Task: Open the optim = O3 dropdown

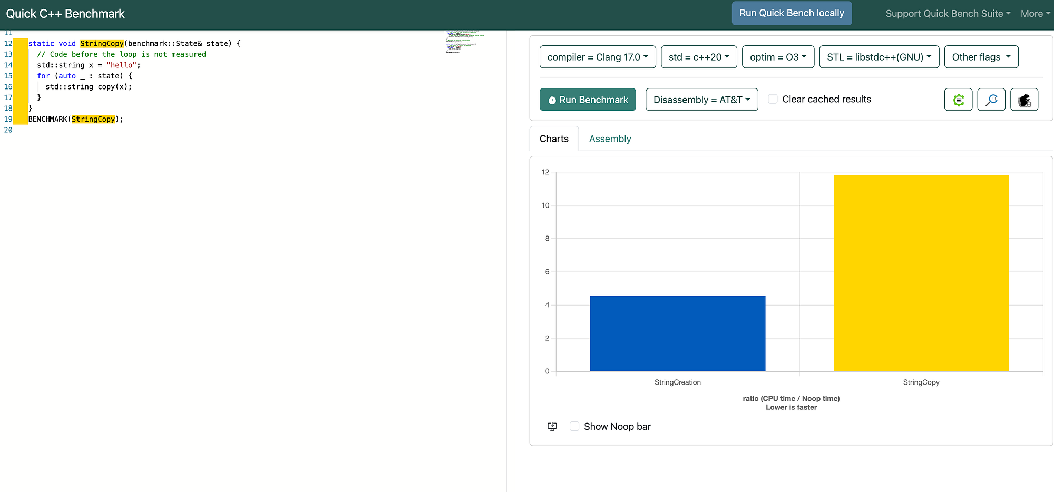Action: tap(778, 57)
